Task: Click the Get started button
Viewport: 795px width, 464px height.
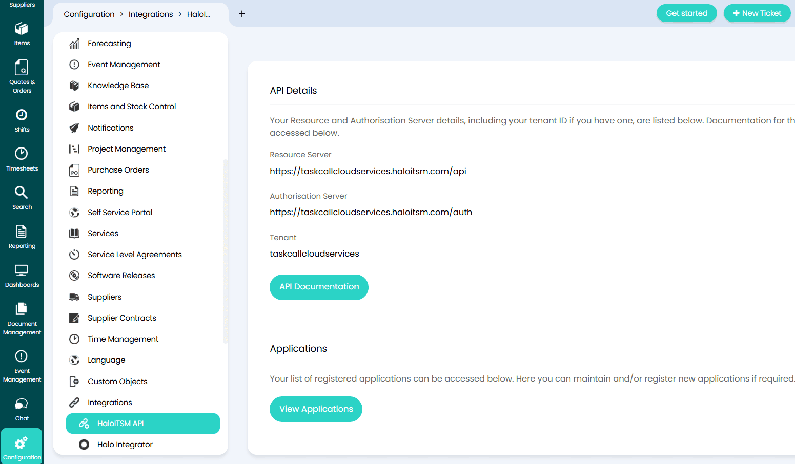Action: point(686,13)
